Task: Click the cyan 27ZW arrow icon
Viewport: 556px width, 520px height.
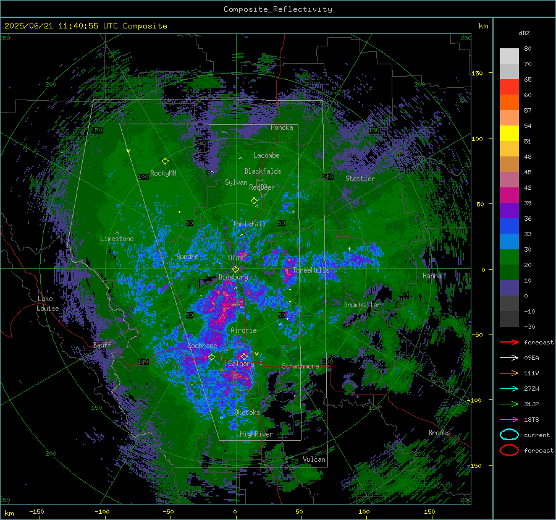Action: pos(509,389)
